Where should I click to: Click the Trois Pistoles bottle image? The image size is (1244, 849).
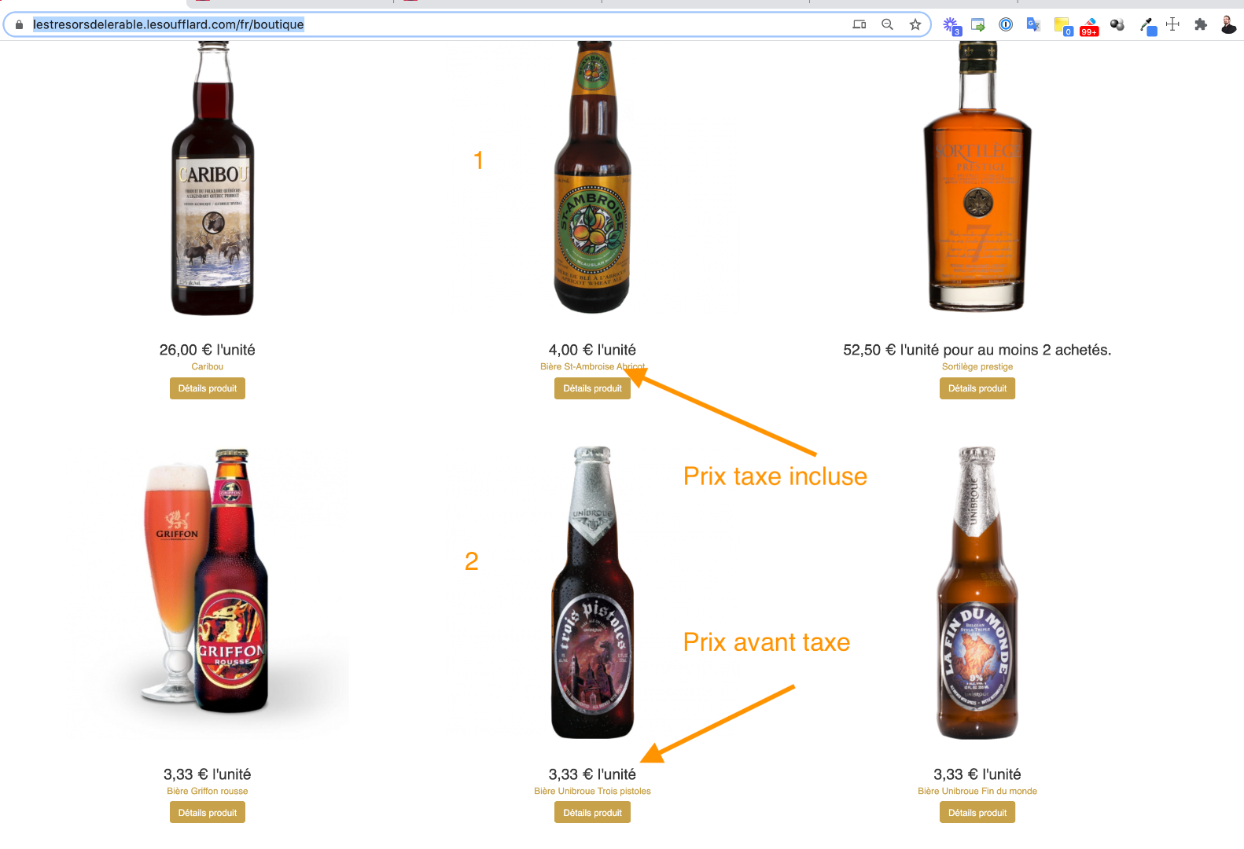593,593
